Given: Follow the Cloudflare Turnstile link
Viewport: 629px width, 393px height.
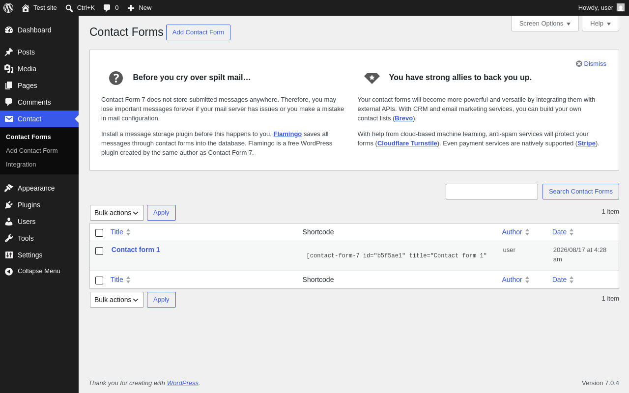Looking at the screenshot, I should pyautogui.click(x=407, y=143).
